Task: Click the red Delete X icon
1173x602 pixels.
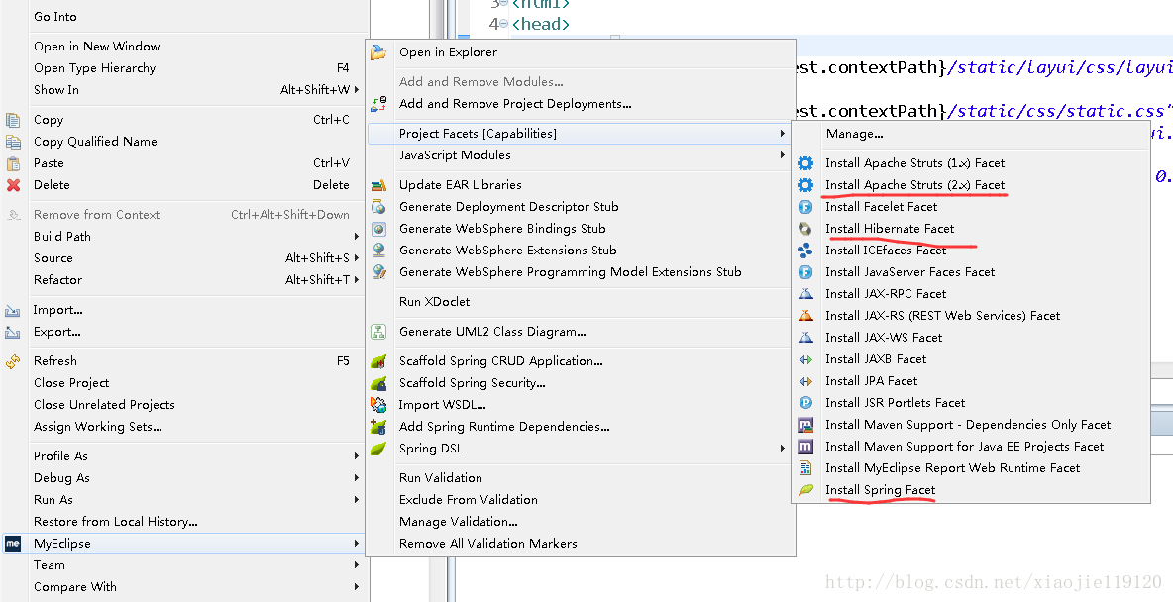Action: [x=13, y=185]
